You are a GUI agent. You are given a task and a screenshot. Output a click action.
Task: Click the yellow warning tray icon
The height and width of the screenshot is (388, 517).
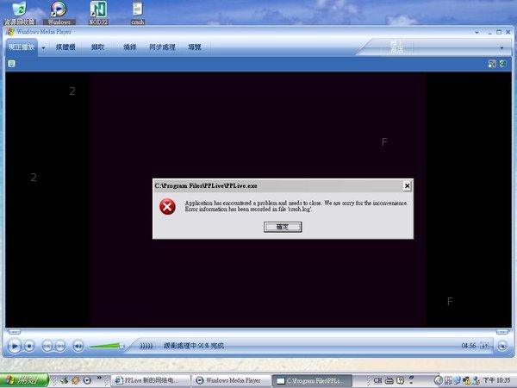click(x=466, y=380)
